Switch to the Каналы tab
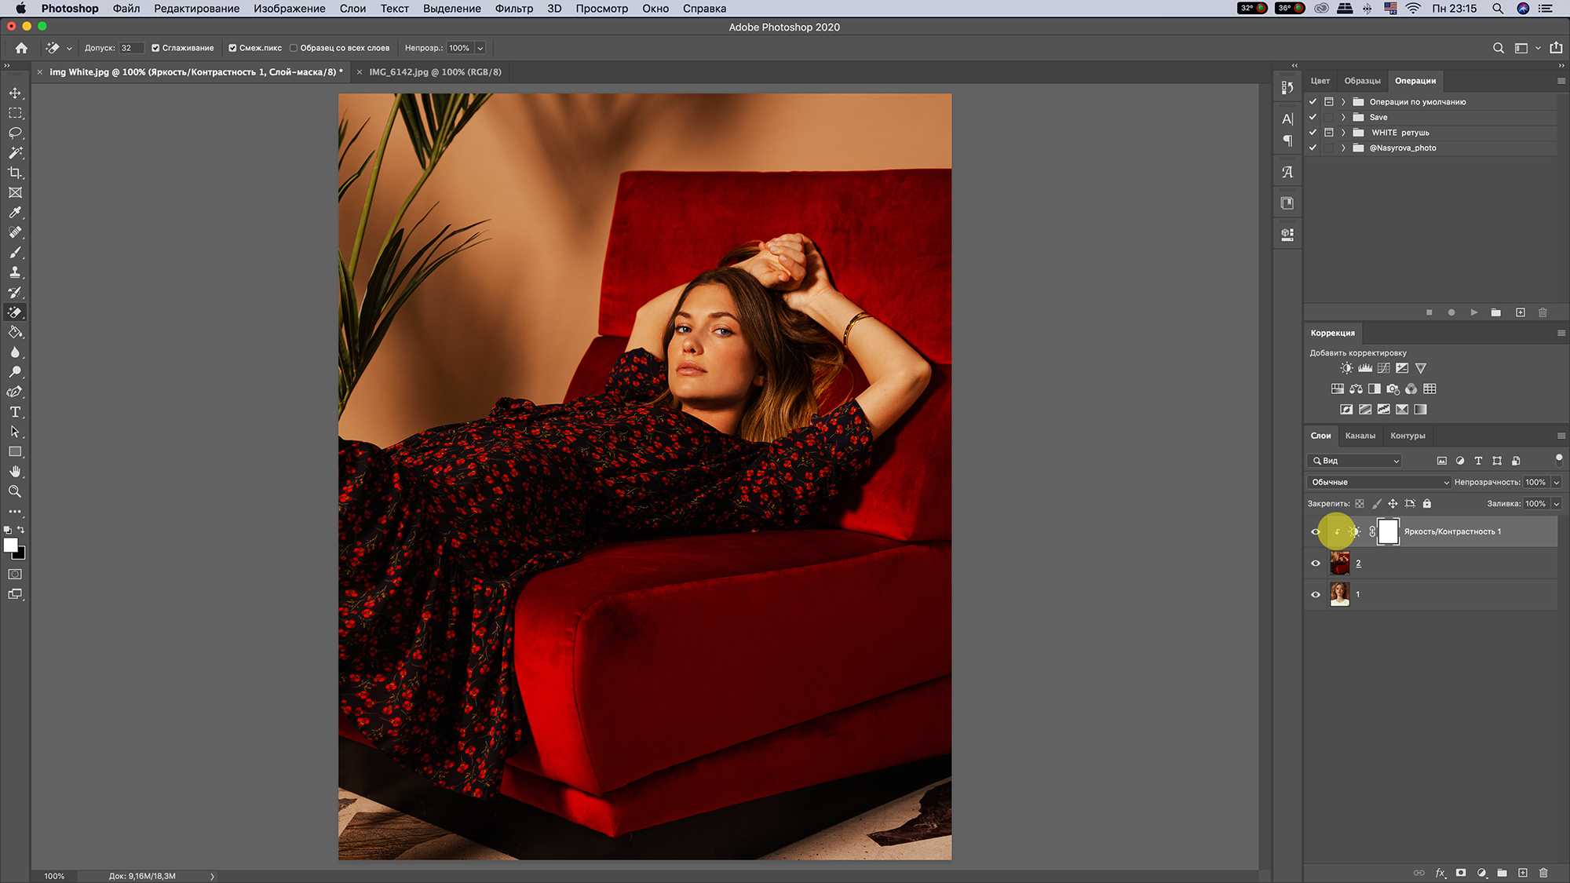Image resolution: width=1570 pixels, height=883 pixels. [x=1360, y=435]
